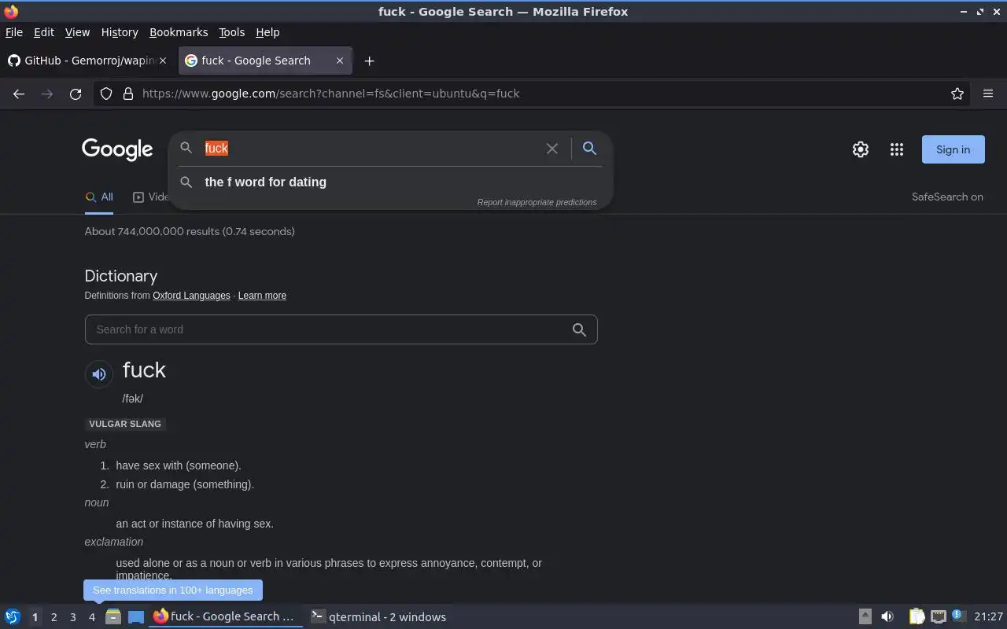Open Google quick settings gear
The image size is (1007, 629).
[x=861, y=149]
